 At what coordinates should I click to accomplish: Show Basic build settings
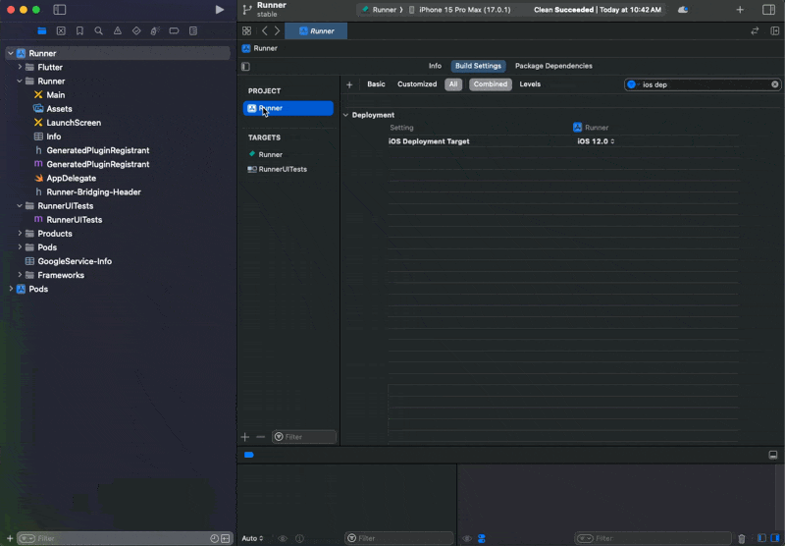click(x=376, y=84)
